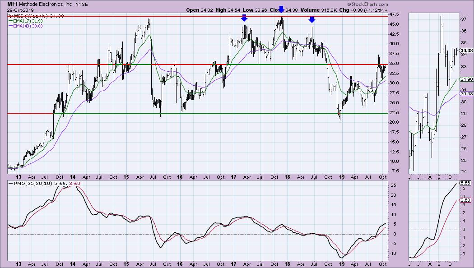
Task: Click the small up-triangle after the change percentage
Action: 386,10
